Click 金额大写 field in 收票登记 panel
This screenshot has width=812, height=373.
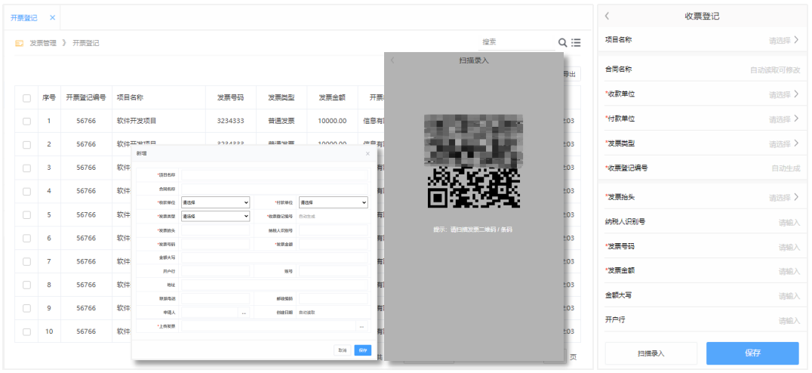click(703, 295)
